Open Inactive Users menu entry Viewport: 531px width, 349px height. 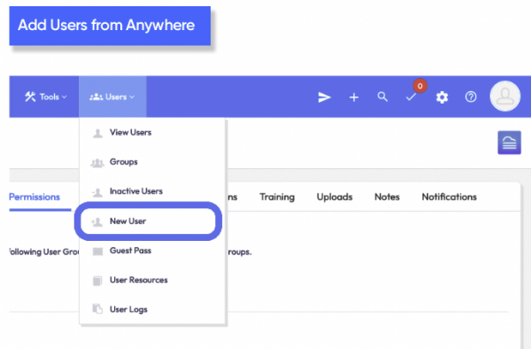click(x=152, y=191)
